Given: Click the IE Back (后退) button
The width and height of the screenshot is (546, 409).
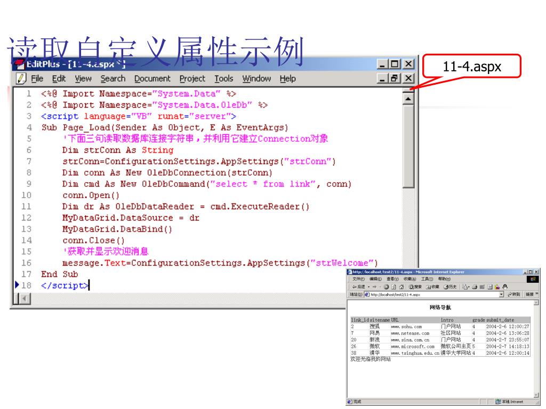Looking at the screenshot, I should pyautogui.click(x=359, y=287).
